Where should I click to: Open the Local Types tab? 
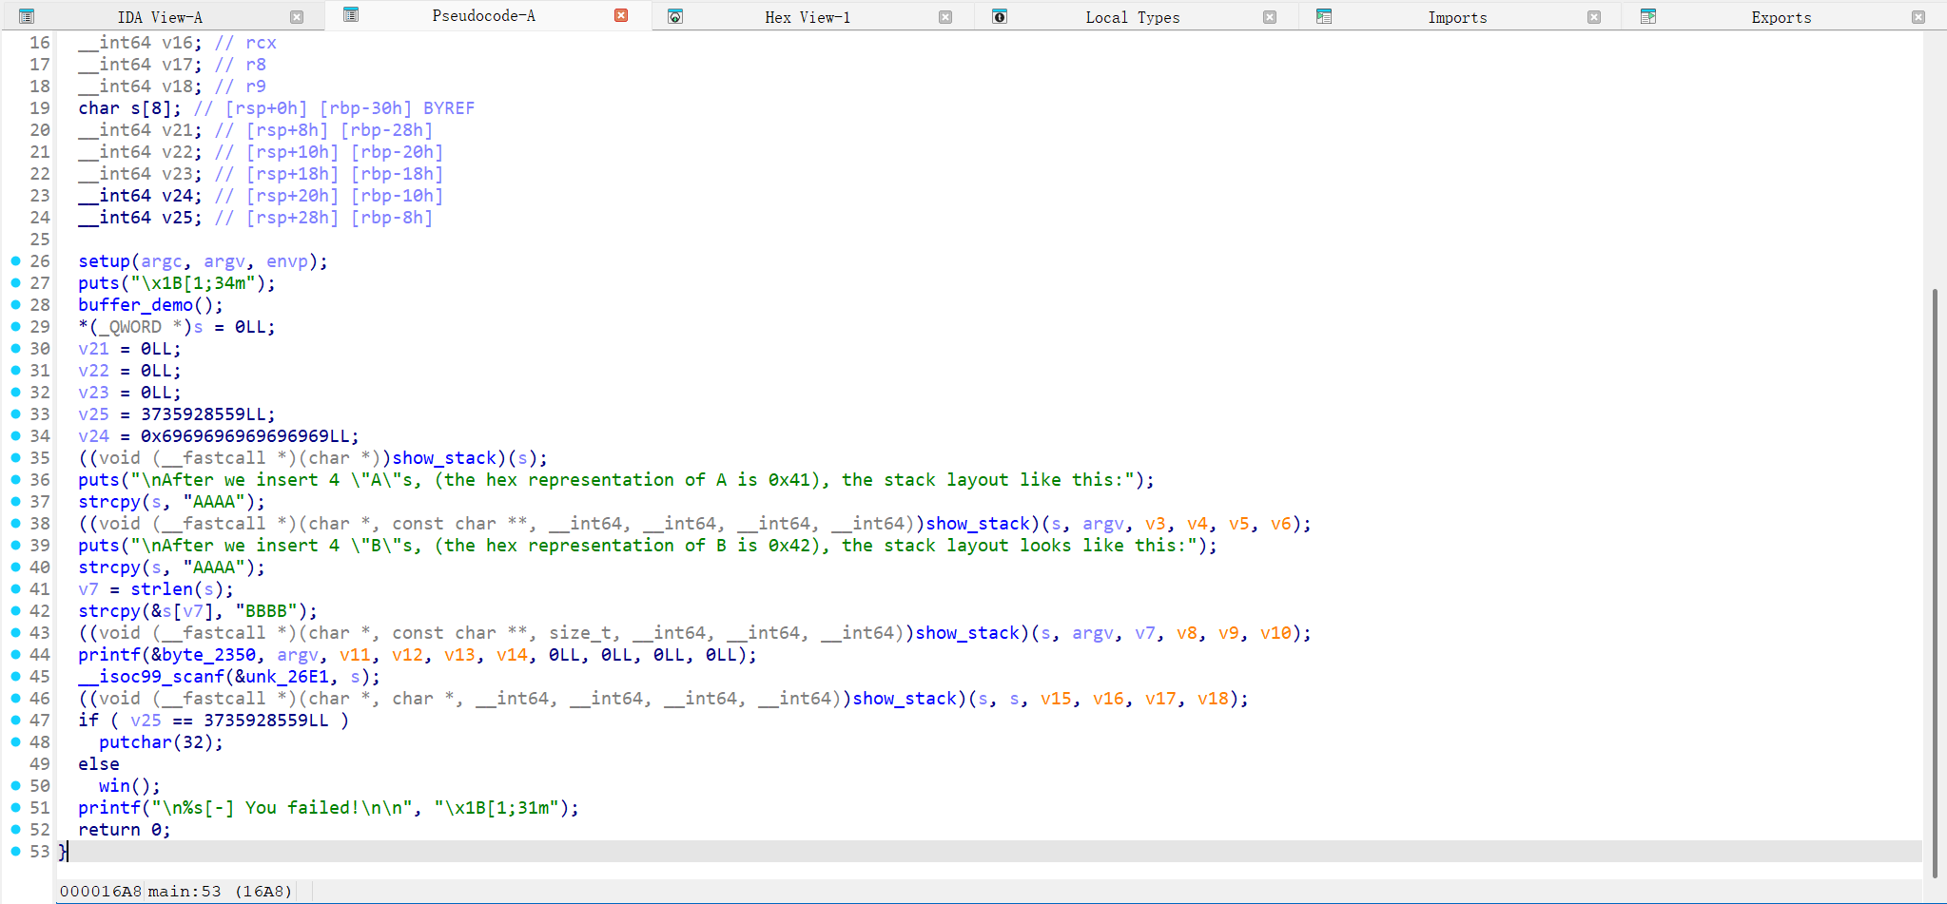coord(1132,17)
